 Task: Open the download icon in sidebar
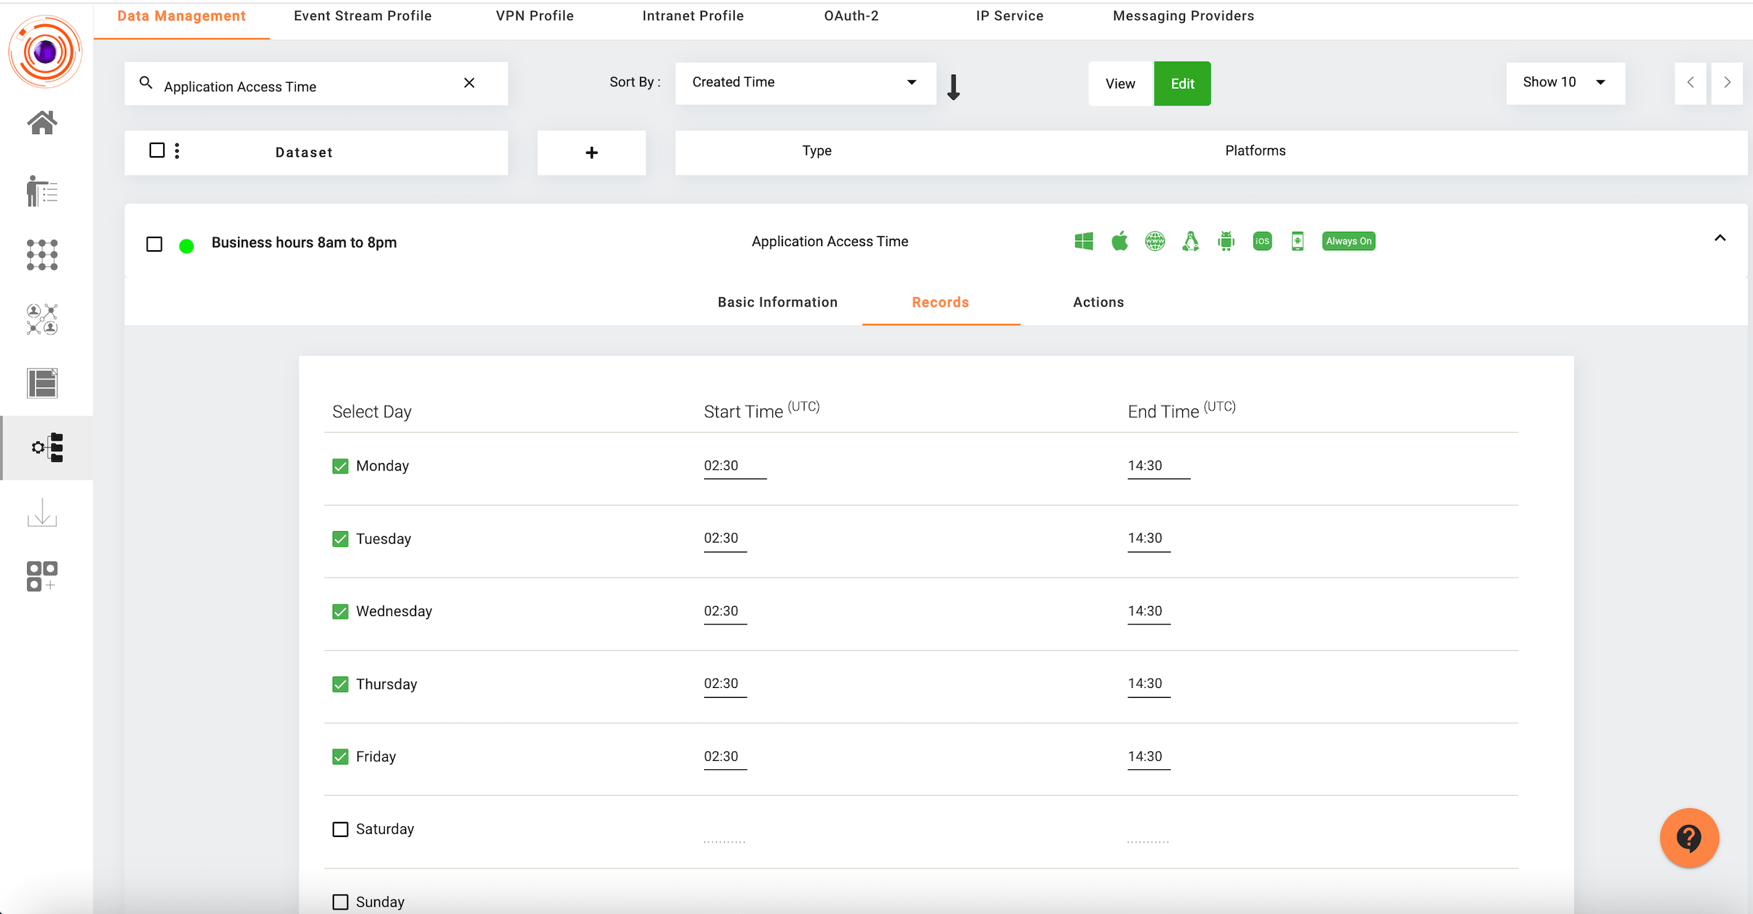[x=42, y=513]
